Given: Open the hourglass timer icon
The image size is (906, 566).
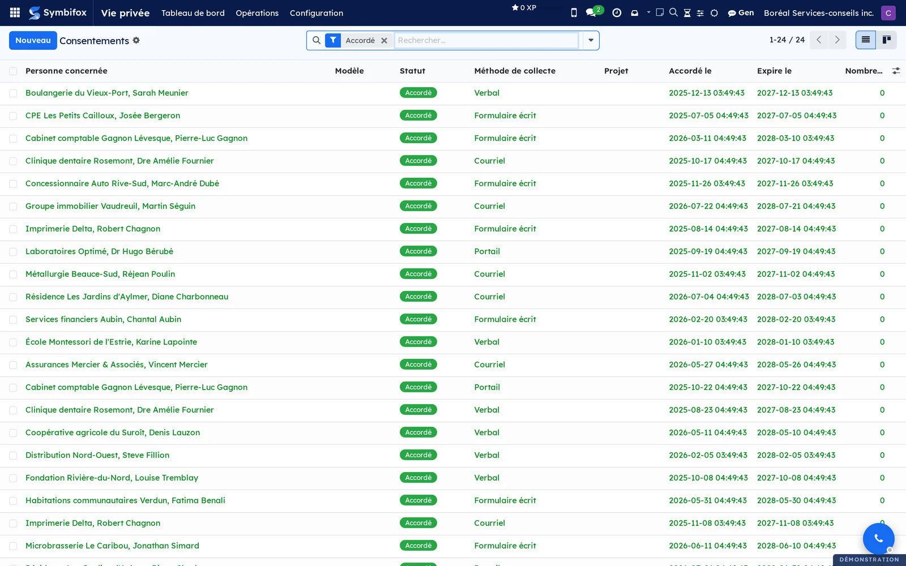Looking at the screenshot, I should [x=687, y=12].
